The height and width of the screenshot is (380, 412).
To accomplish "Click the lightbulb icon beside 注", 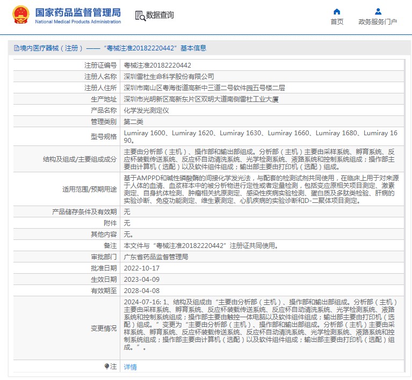I will click(x=107, y=366).
